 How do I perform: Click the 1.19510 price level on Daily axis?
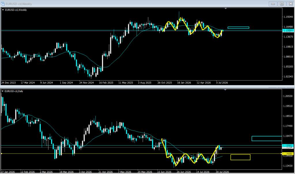pyautogui.click(x=288, y=106)
